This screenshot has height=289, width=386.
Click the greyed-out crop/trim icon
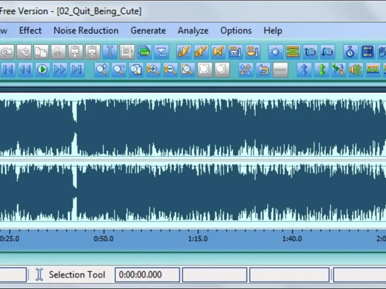(x=127, y=52)
